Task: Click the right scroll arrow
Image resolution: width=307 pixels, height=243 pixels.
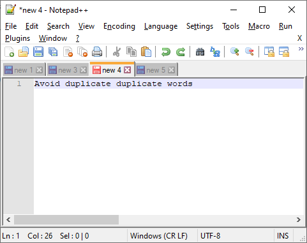Action: click(x=299, y=219)
